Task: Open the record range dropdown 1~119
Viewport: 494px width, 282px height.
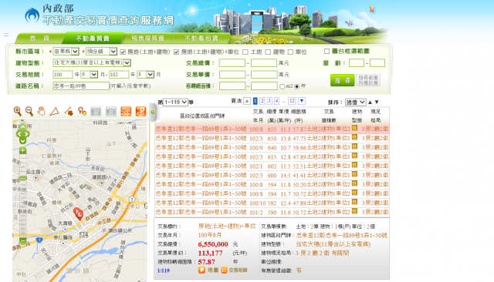Action: point(175,102)
